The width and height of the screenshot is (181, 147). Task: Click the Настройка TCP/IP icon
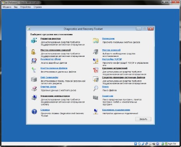coord(96,61)
